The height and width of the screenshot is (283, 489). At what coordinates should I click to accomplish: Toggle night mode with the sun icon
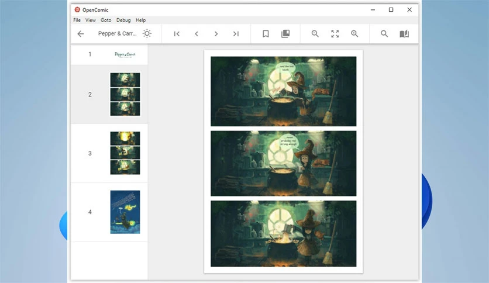pos(147,33)
